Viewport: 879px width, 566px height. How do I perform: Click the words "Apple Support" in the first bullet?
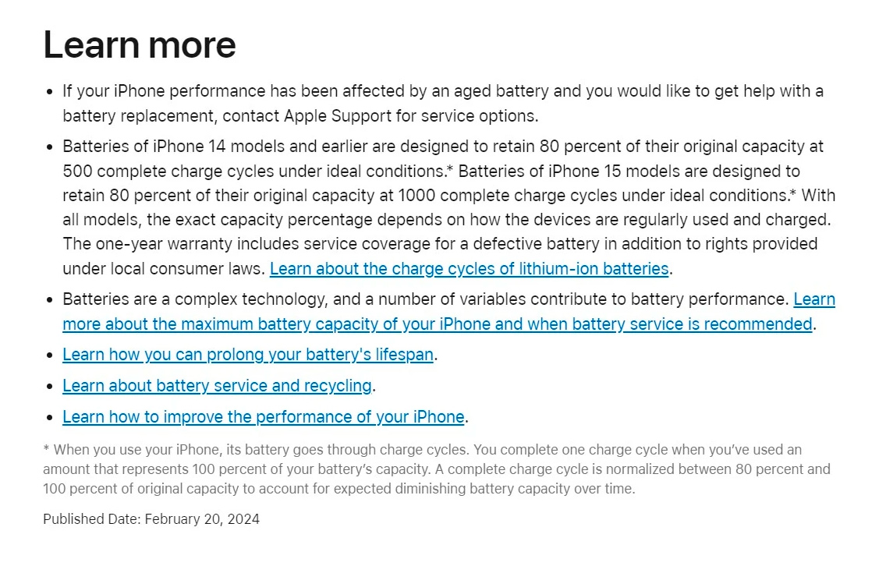328,116
